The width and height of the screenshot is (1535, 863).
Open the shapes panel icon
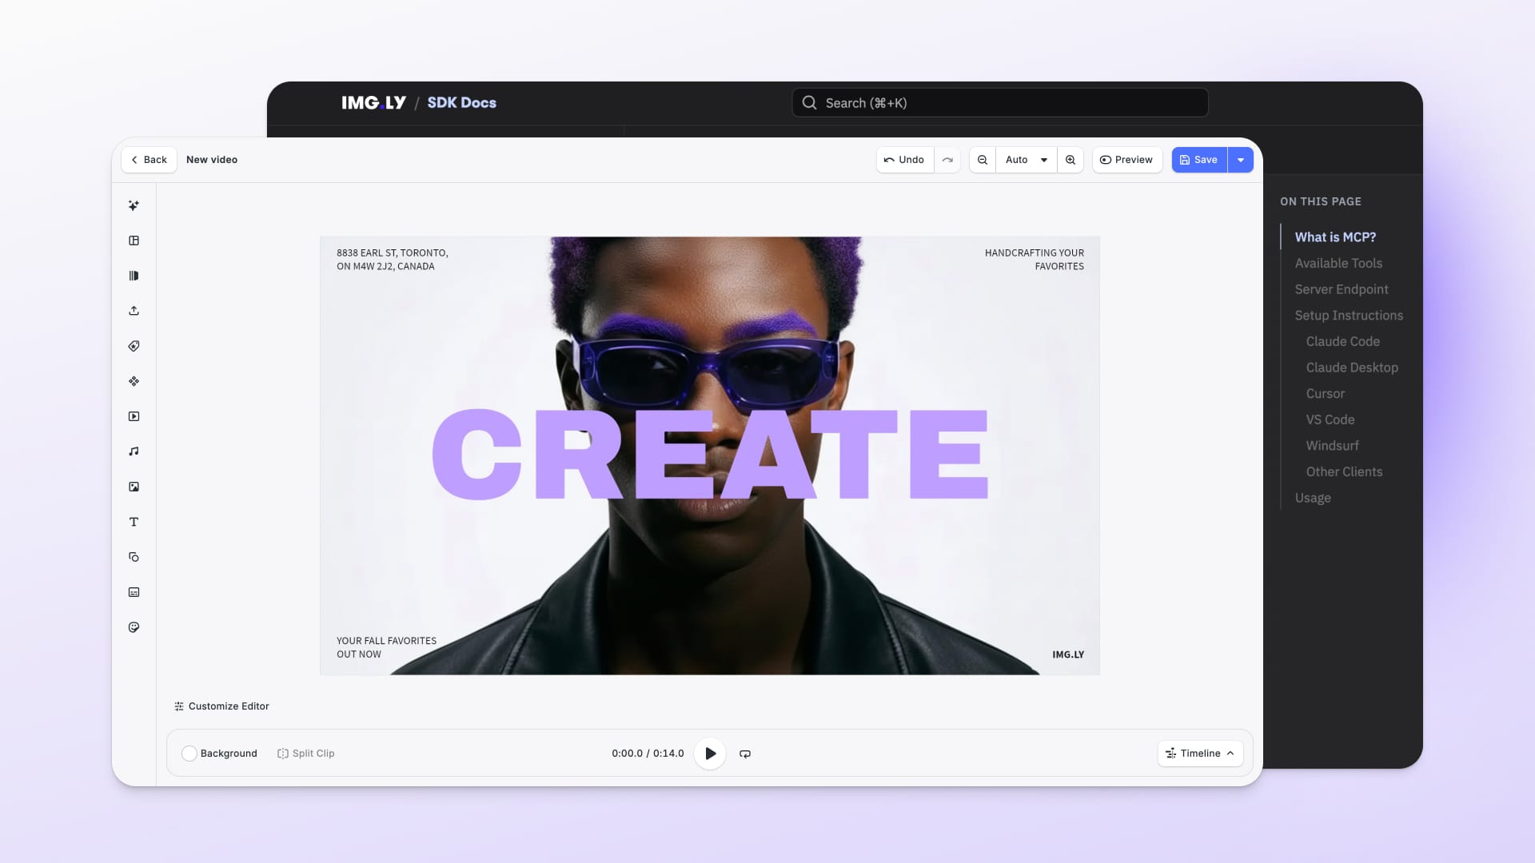134,557
